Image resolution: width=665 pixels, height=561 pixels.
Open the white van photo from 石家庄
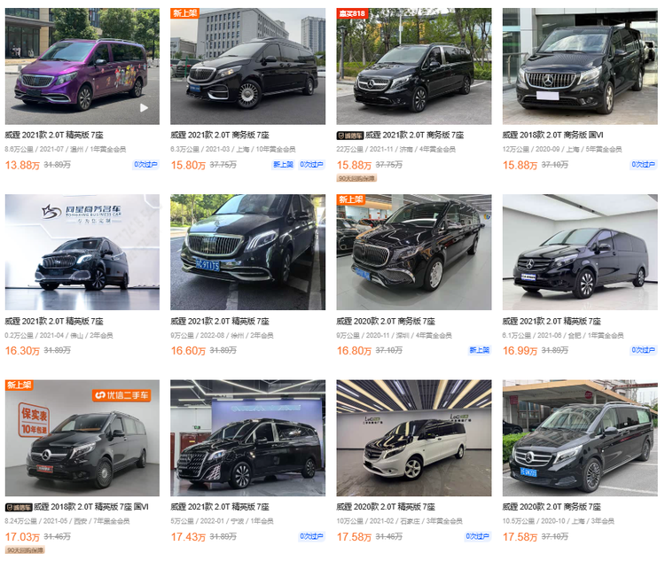414,438
